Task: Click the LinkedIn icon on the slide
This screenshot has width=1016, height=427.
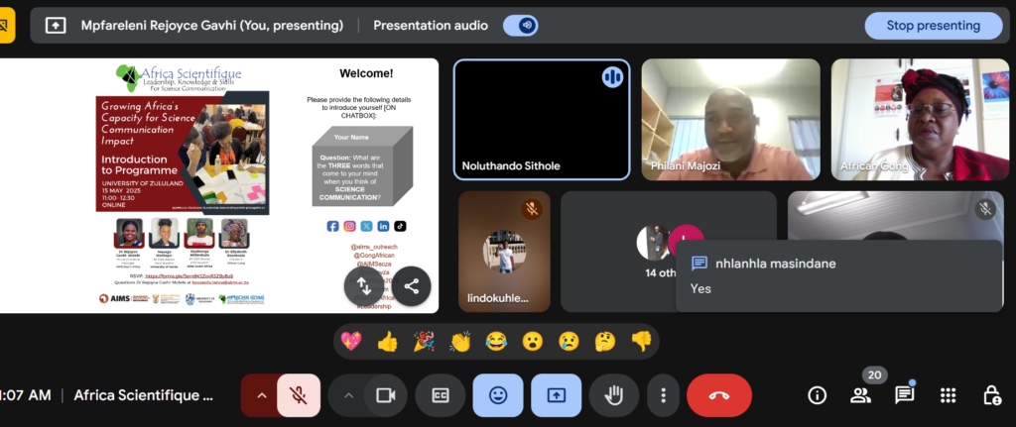Action: (383, 227)
